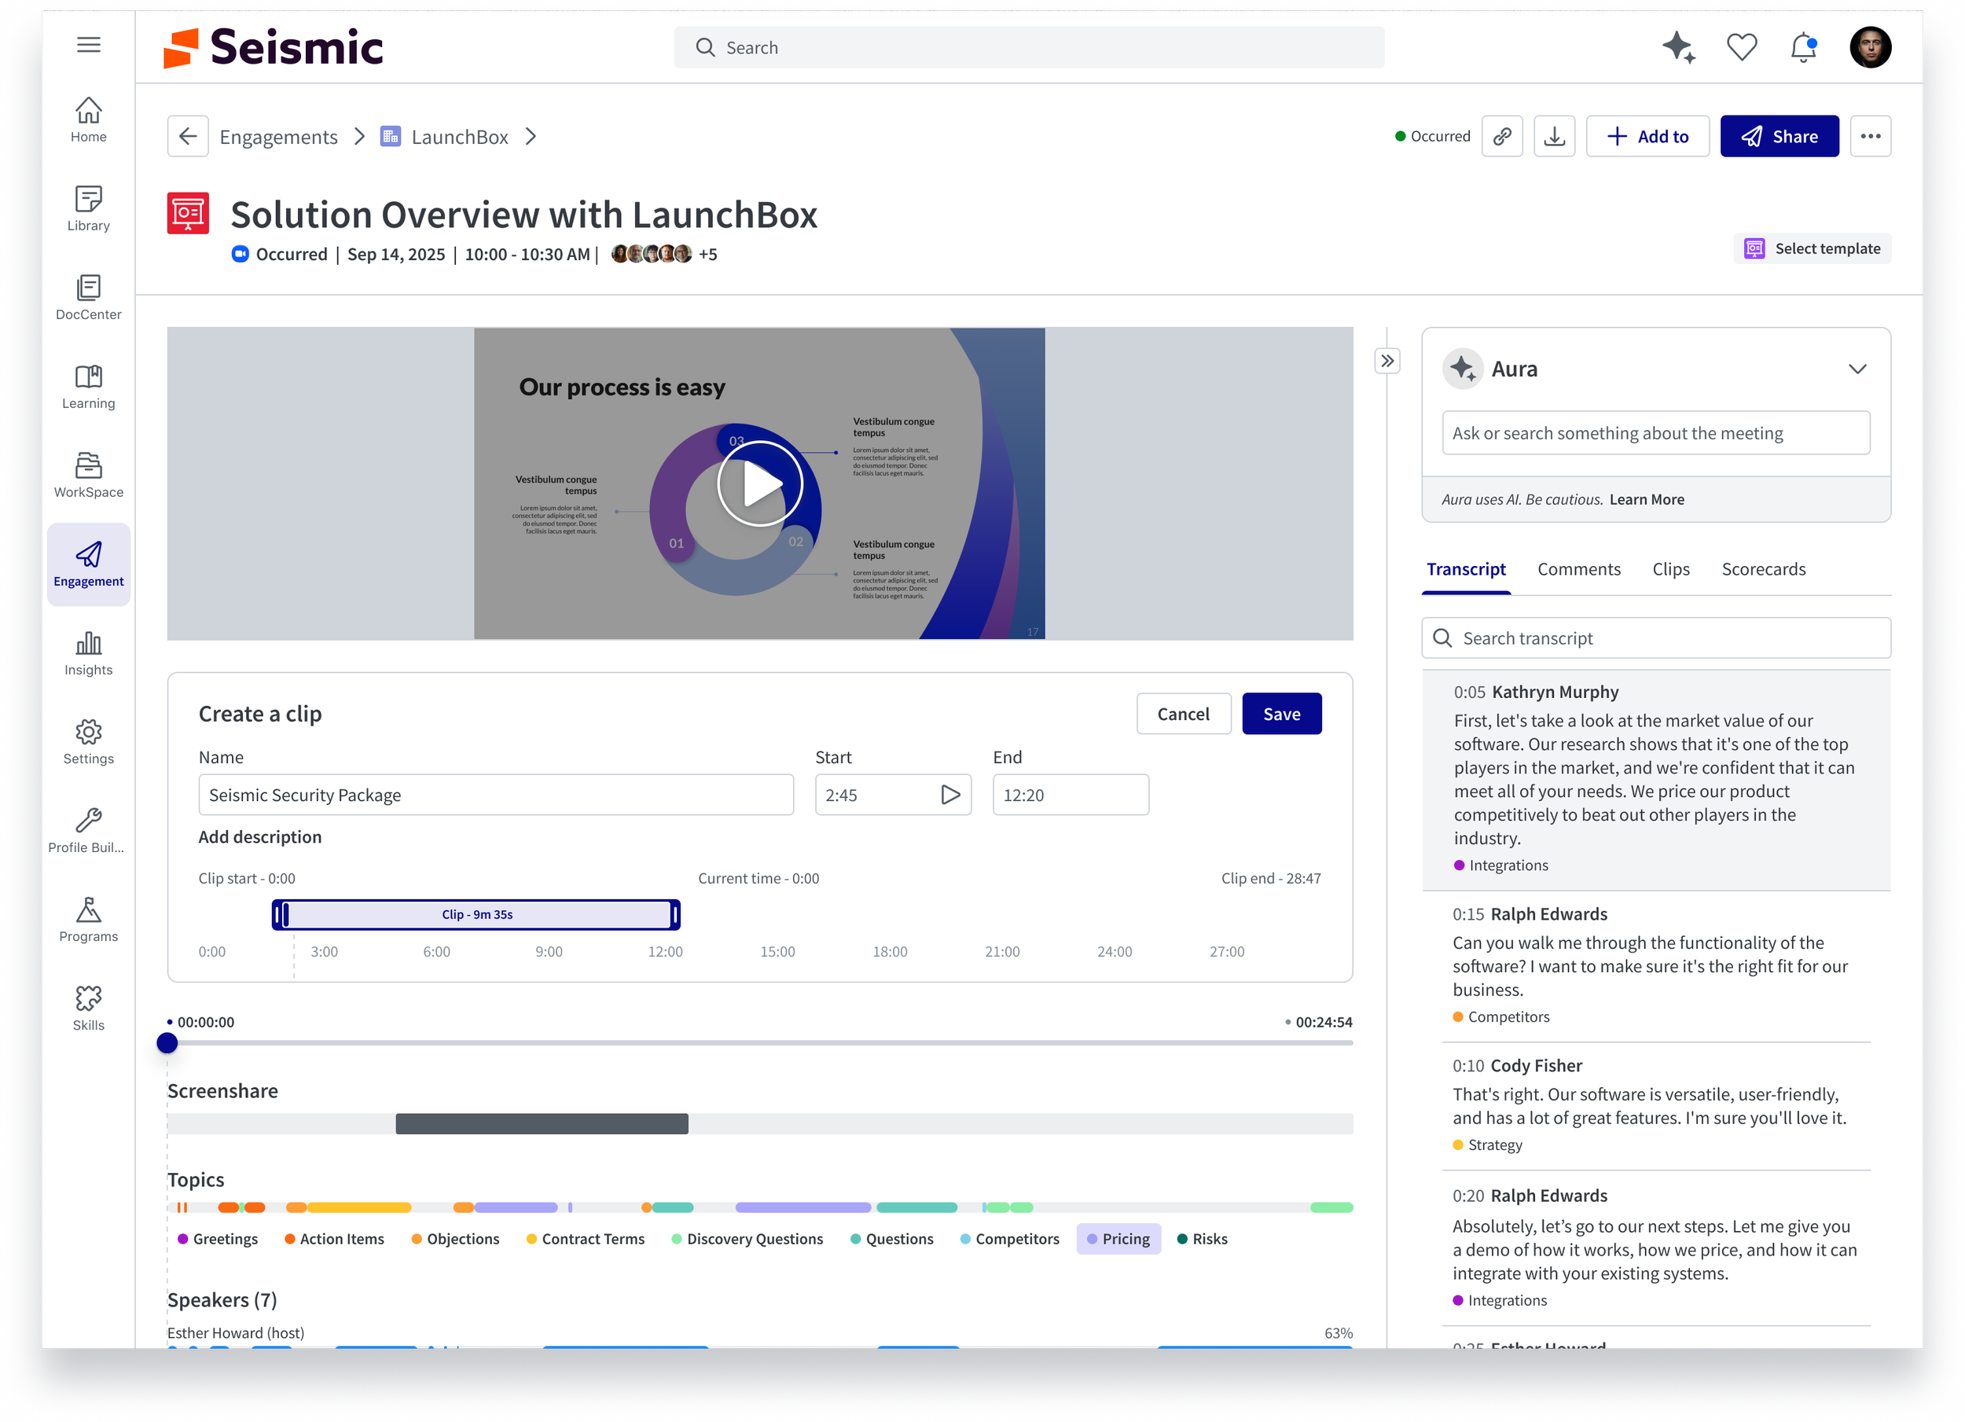1965x1422 pixels.
Task: Save the clip
Action: (x=1280, y=714)
